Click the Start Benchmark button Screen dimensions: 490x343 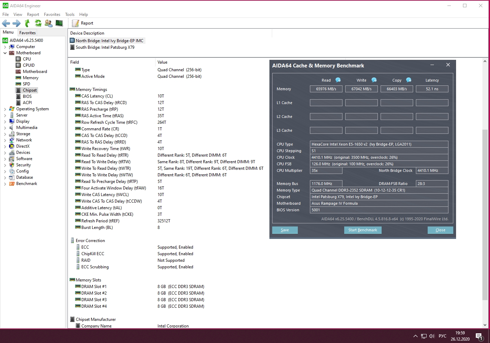(363, 230)
